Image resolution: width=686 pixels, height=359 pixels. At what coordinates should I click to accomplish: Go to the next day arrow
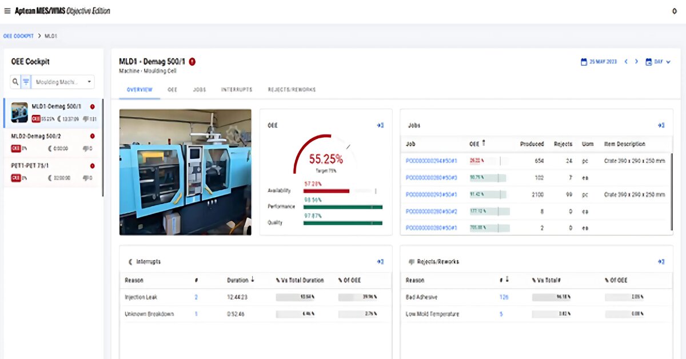[637, 62]
